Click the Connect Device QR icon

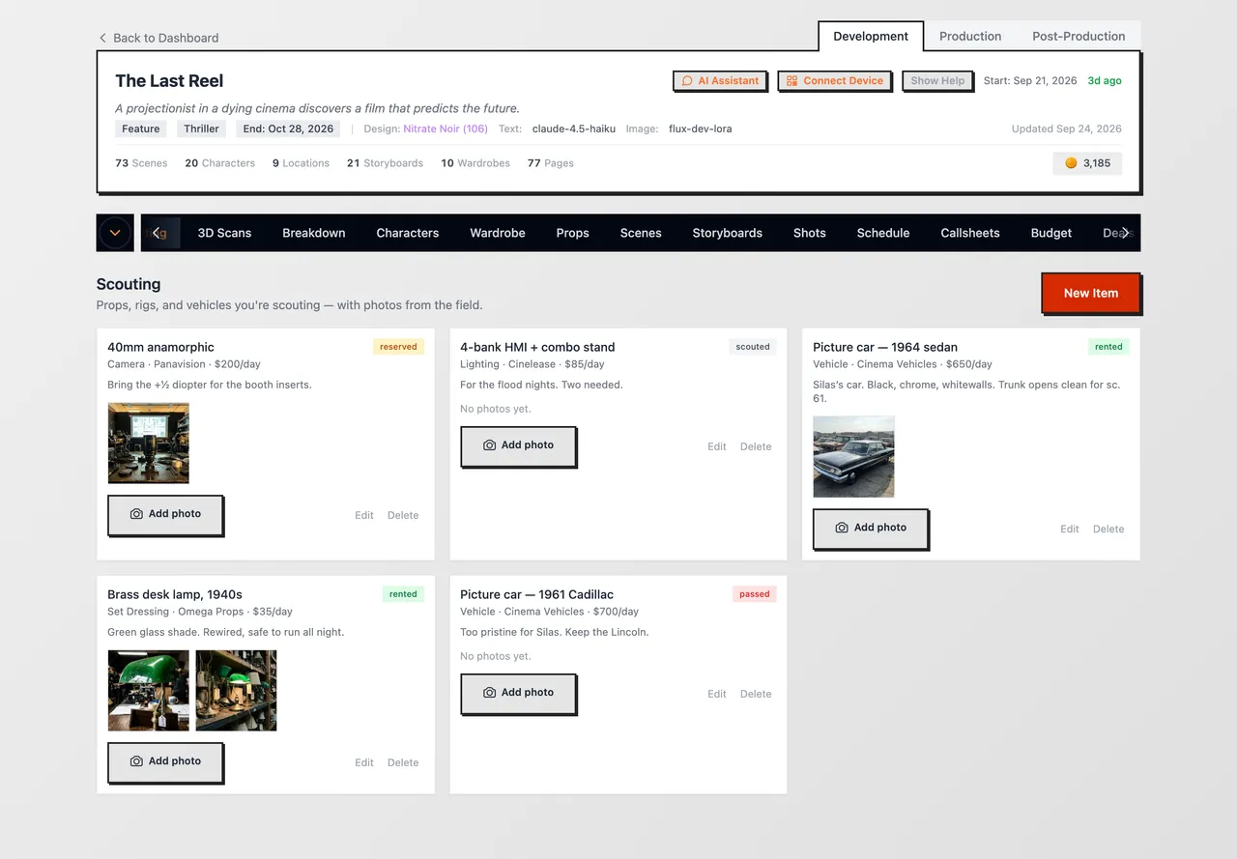[x=791, y=81]
